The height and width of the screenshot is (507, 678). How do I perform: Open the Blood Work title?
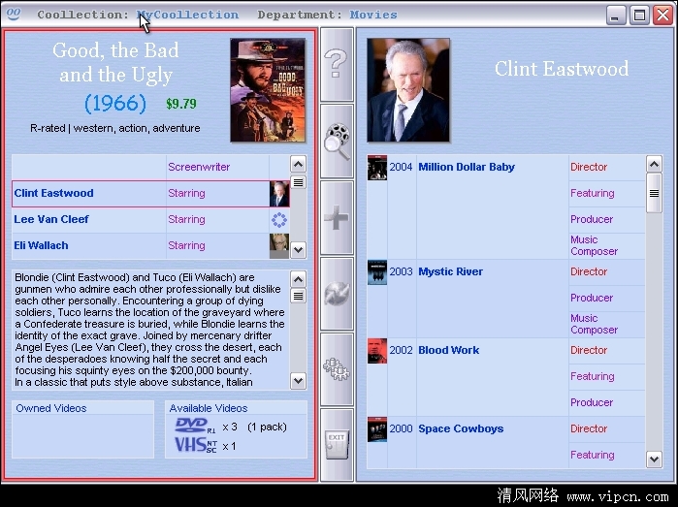(449, 350)
